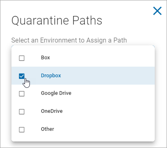
Task: Close the Quarantine Paths dialog
Action: pyautogui.click(x=157, y=11)
